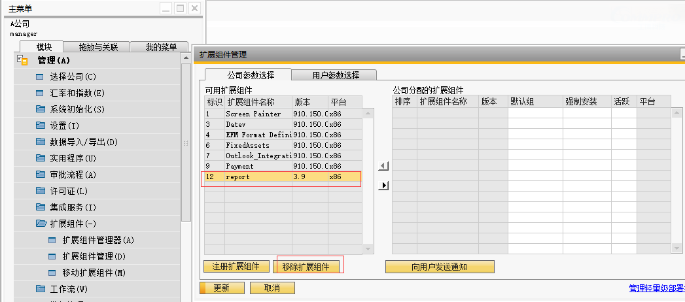Click the 实用程序(U) folder icon
This screenshot has height=302, width=685.
click(x=41, y=158)
